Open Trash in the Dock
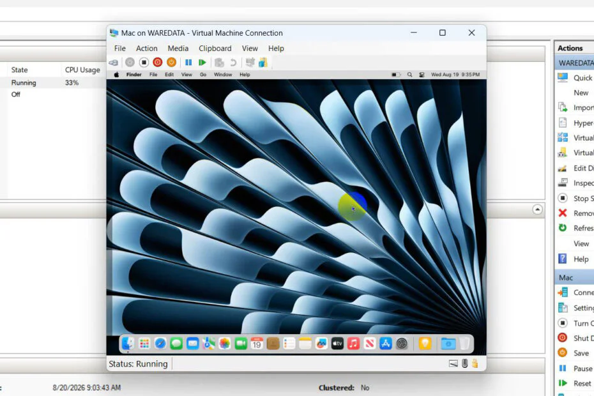594x396 pixels. [x=465, y=344]
